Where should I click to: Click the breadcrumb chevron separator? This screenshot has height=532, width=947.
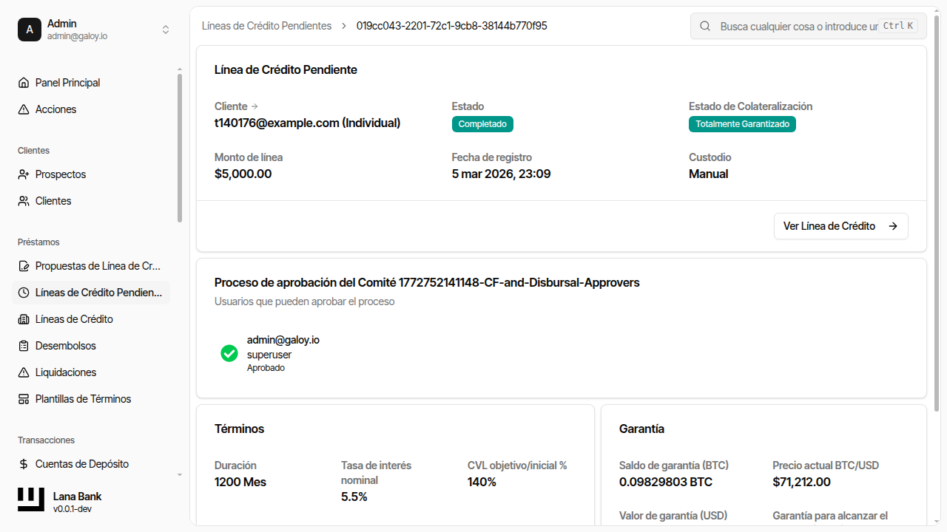click(344, 26)
